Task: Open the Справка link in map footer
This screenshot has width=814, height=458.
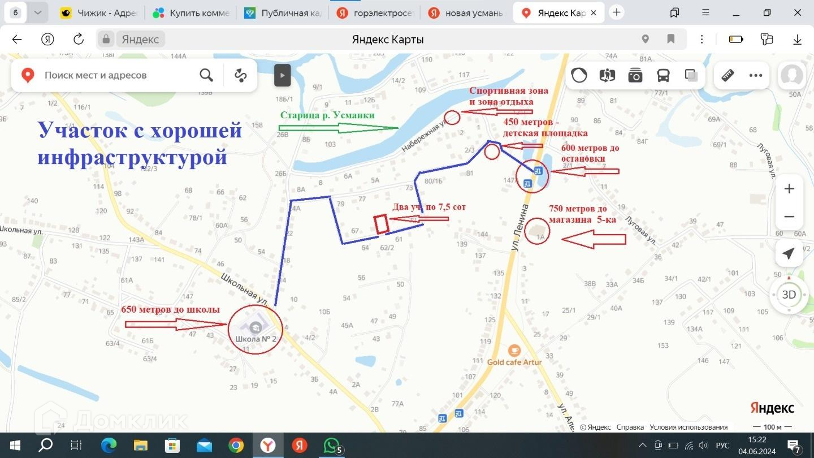Action: (630, 427)
